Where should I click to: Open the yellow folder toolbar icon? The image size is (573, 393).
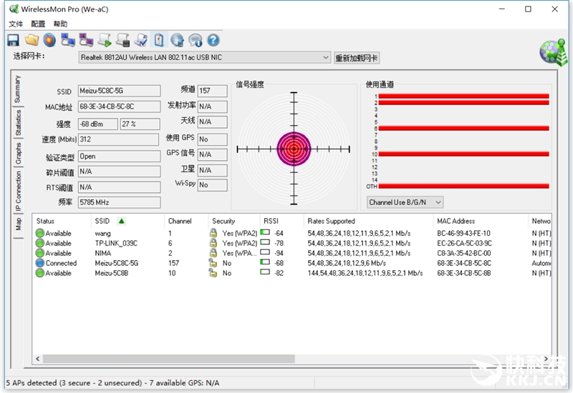coord(32,40)
